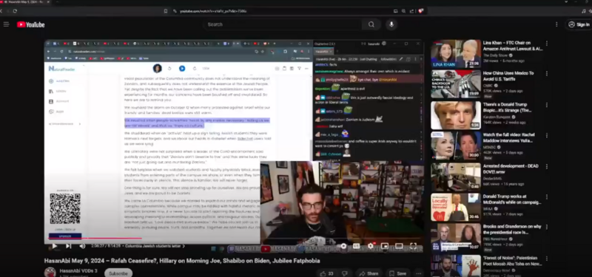592x277 pixels.
Task: Open How China Uses Mexico To Avoid Tariffs title
Action: click(508, 76)
